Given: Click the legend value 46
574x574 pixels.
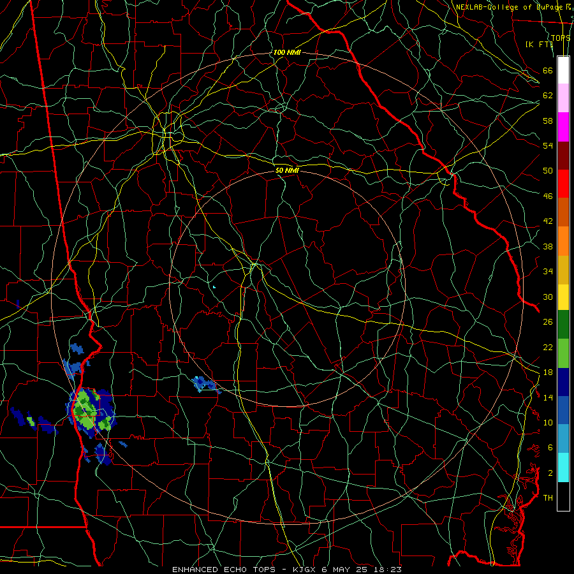Looking at the screenshot, I should [548, 196].
